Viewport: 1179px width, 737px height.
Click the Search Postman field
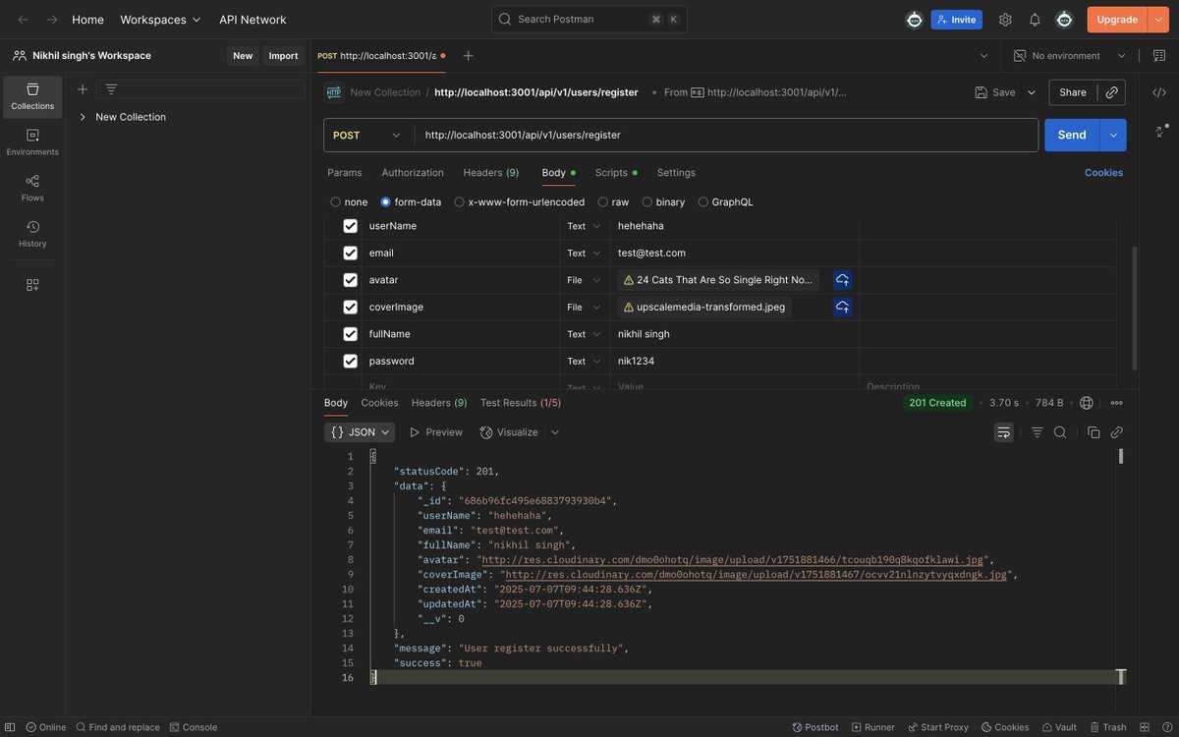(x=589, y=20)
